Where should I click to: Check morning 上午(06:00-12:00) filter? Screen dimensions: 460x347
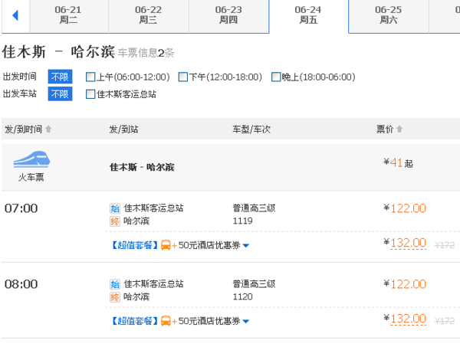coord(90,77)
